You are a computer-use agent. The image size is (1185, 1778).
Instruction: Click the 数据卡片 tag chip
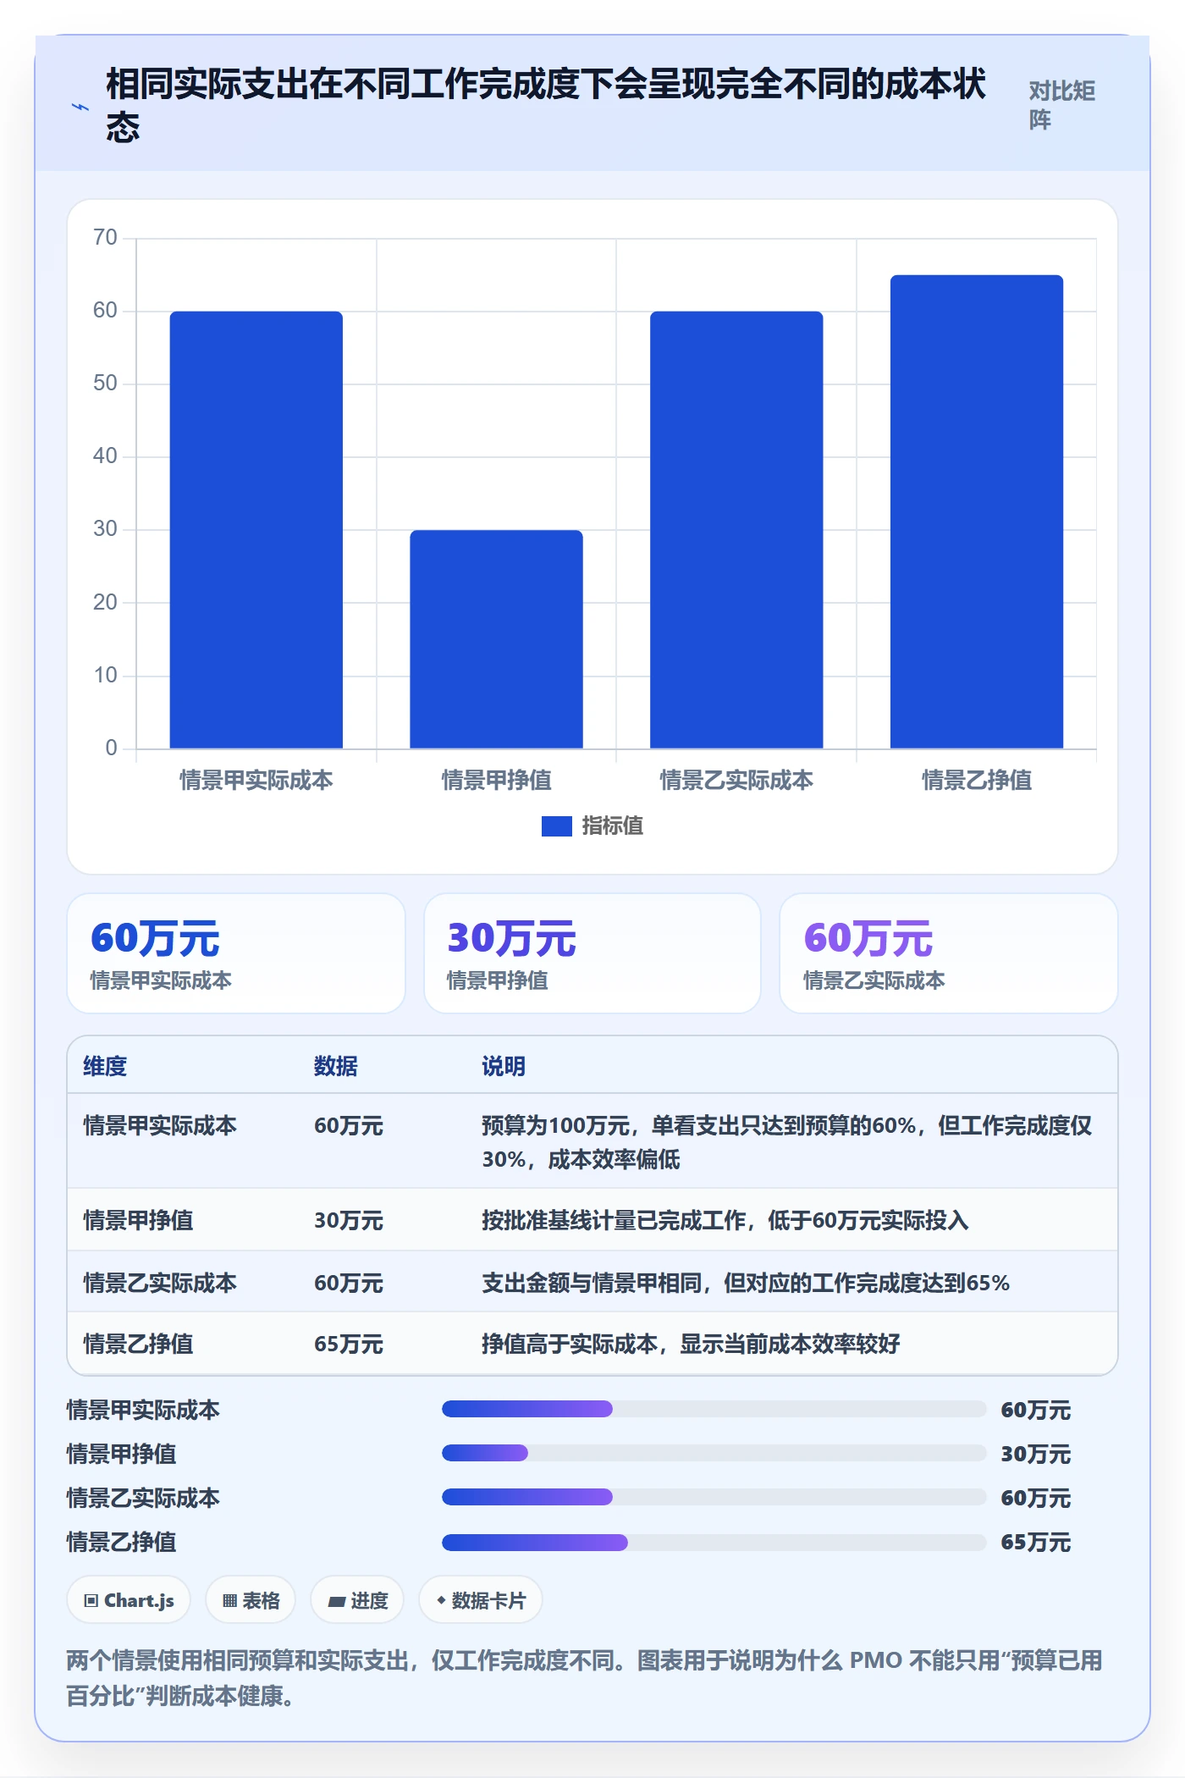[481, 1600]
